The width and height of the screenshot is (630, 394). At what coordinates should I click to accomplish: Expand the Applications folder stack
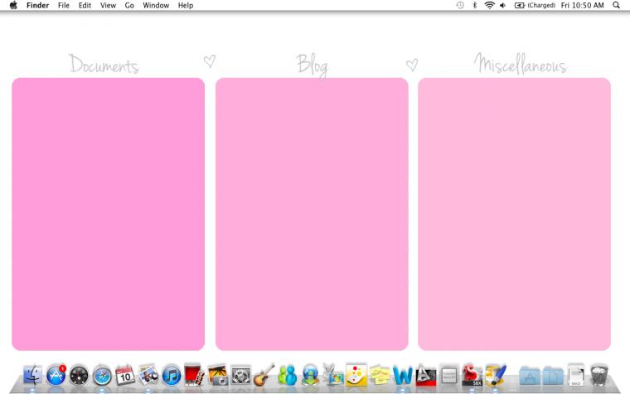tap(530, 377)
